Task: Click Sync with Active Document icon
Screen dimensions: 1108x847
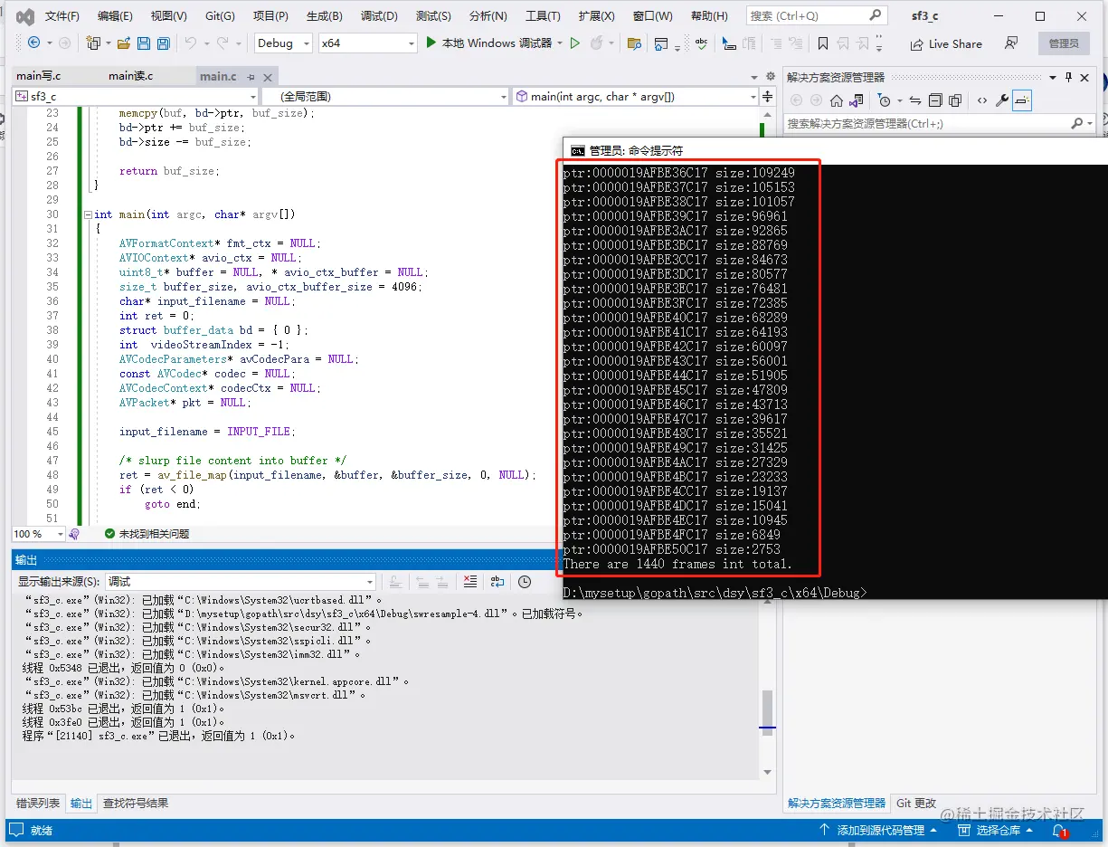Action: [915, 100]
